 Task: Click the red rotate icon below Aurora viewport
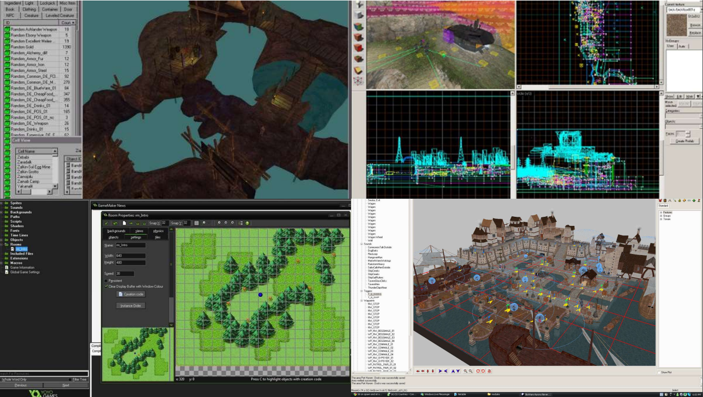478,371
